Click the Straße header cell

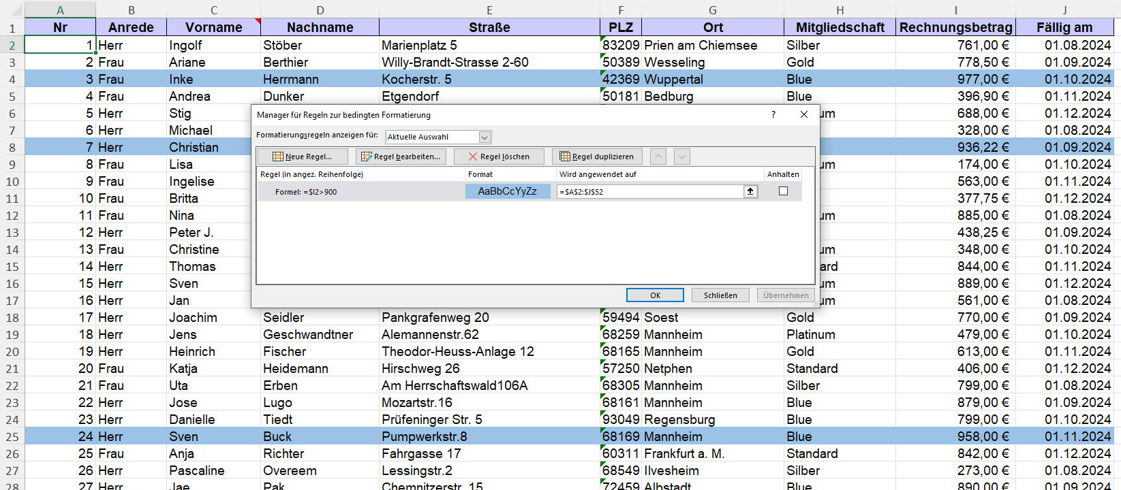(x=489, y=27)
